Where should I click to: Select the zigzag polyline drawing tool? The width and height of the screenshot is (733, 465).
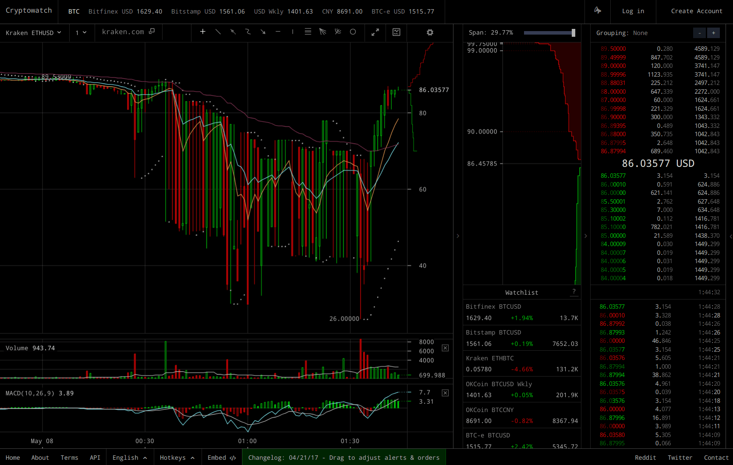248,32
